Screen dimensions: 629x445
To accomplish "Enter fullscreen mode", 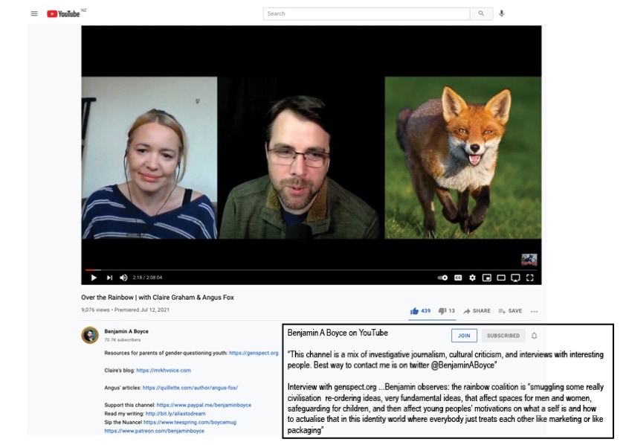I will [x=530, y=278].
